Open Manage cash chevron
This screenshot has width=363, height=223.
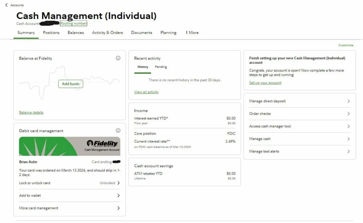click(x=348, y=139)
